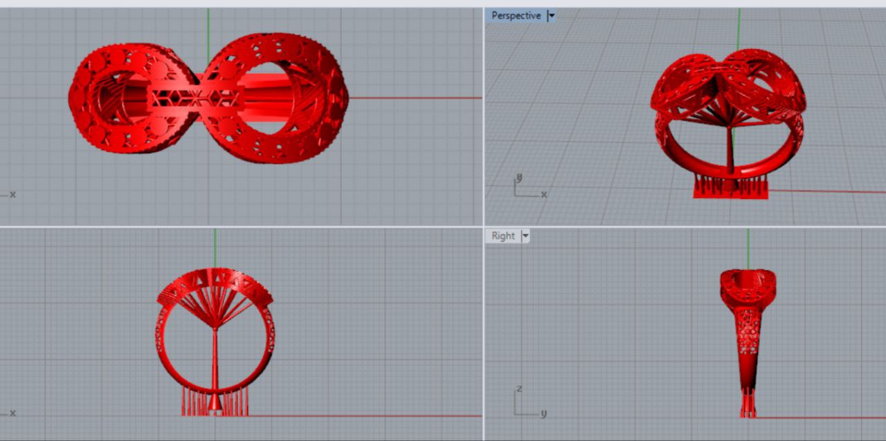Viewport: 886px width, 441px height.
Task: Select the ring model in the Right viewport
Action: (748, 343)
